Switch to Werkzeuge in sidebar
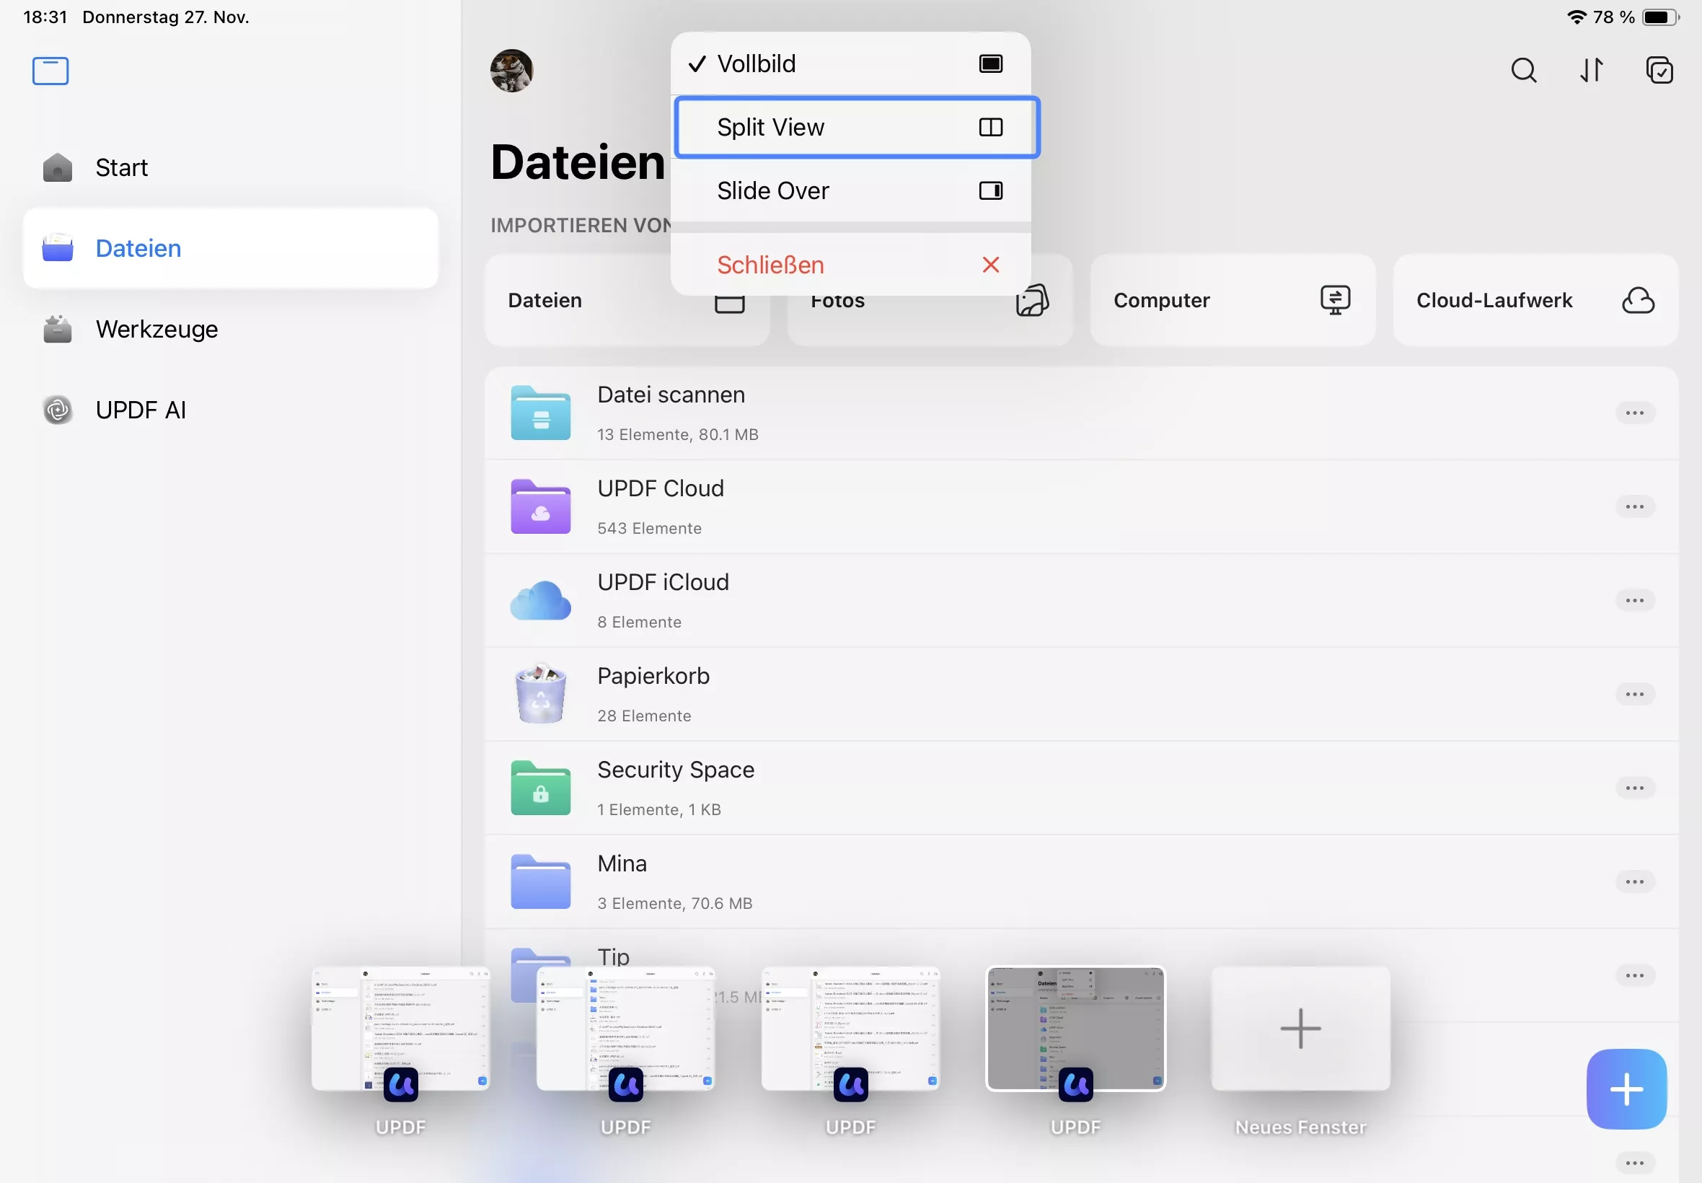This screenshot has height=1183, width=1702. point(156,329)
